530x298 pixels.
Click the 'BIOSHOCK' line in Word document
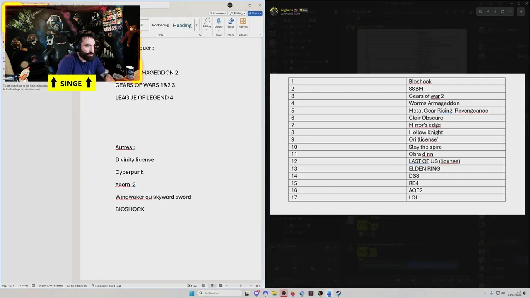(x=130, y=209)
